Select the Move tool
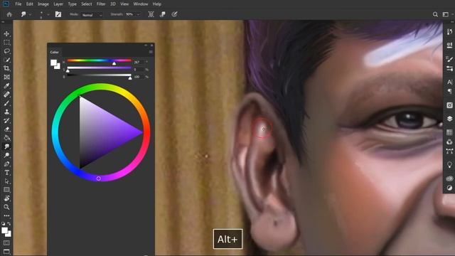 [x=6, y=33]
